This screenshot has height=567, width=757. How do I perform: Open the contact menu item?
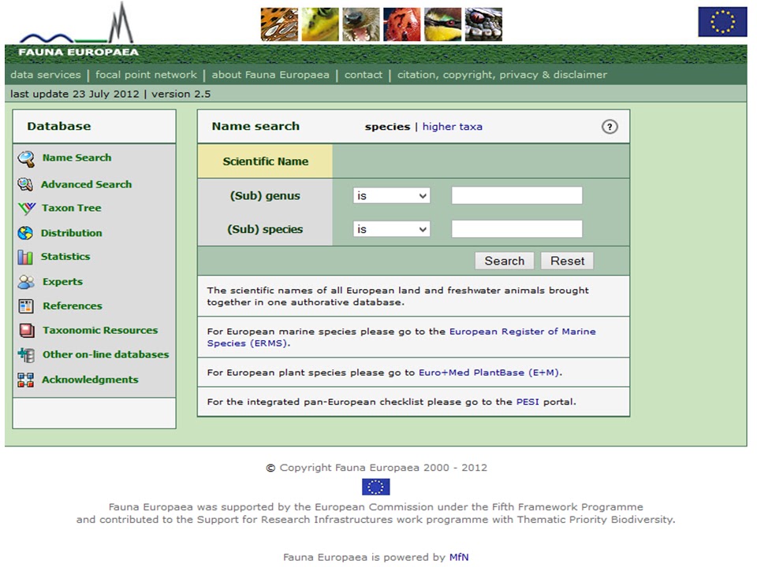pyautogui.click(x=363, y=75)
